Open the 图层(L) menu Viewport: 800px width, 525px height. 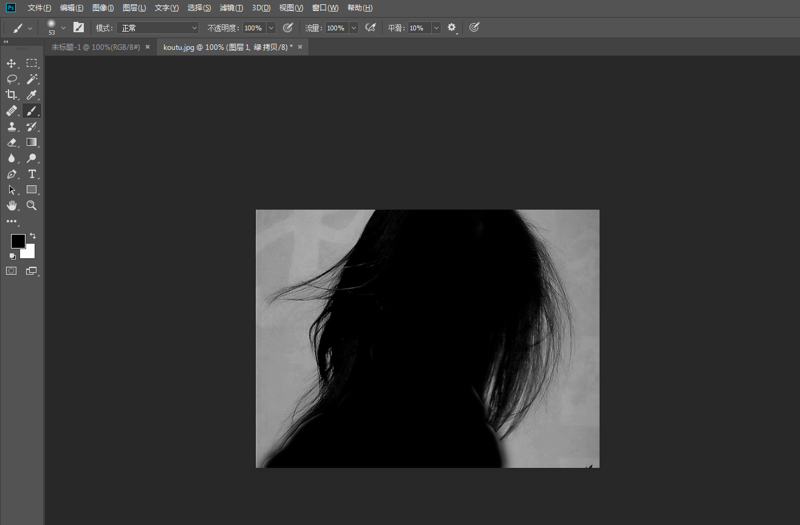coord(134,8)
